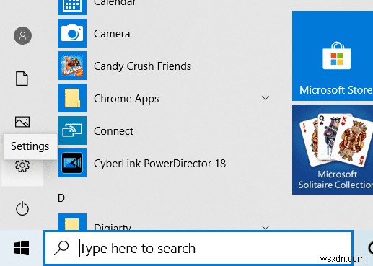This screenshot has width=373, height=266.
Task: Open the Documents sidebar icon
Action: coord(22,79)
